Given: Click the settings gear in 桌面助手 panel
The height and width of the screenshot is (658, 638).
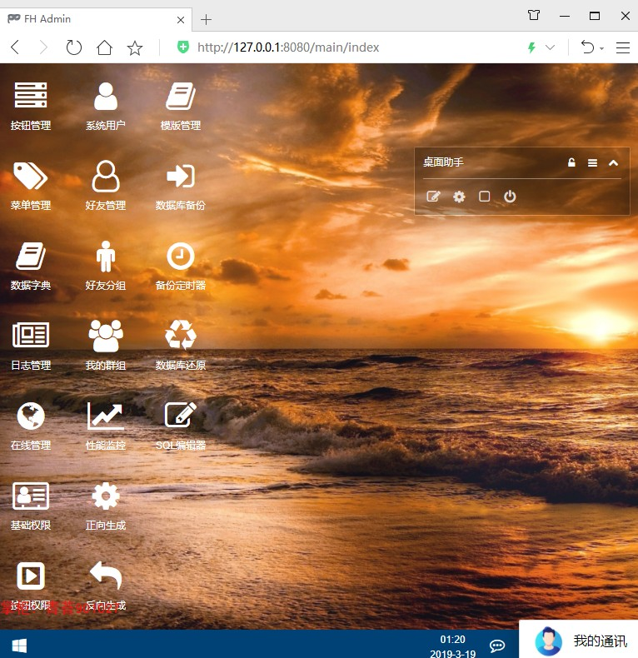Looking at the screenshot, I should tap(459, 197).
